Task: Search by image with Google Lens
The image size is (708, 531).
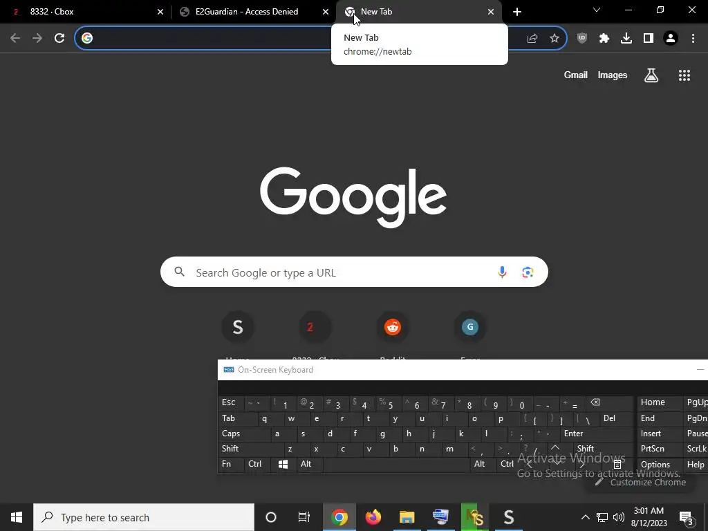Action: click(528, 272)
